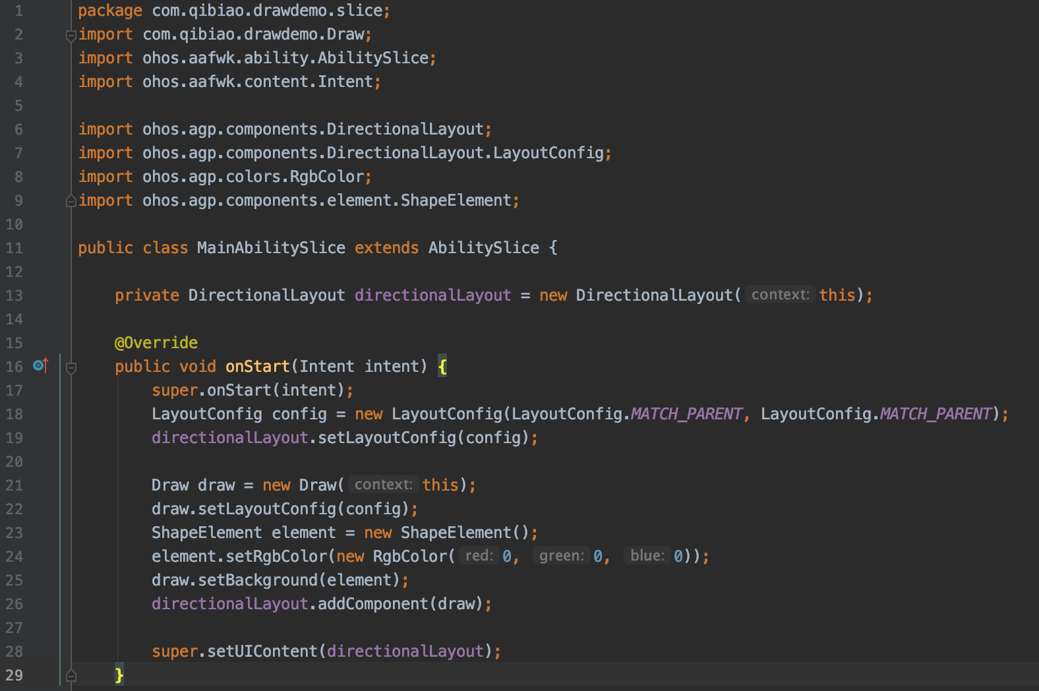Click 'ShapeElement' in the import on line 9

tap(456, 200)
